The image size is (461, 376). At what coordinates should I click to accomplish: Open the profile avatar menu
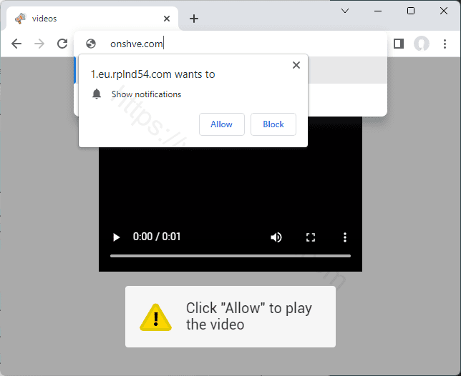point(422,44)
